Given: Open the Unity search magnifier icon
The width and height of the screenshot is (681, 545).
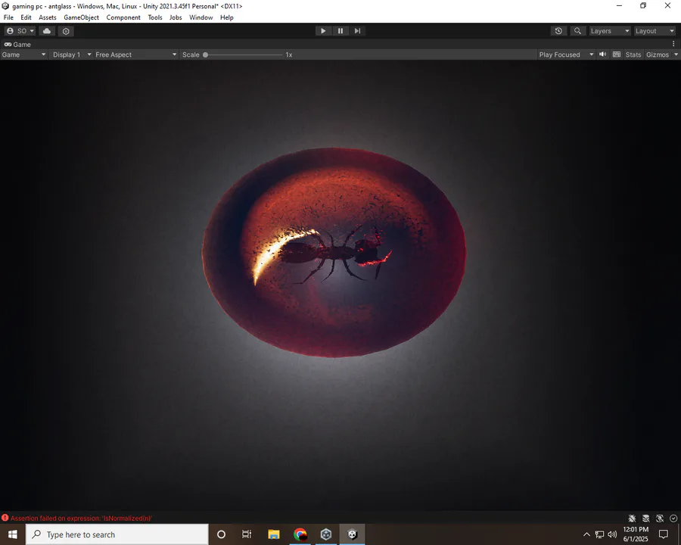Looking at the screenshot, I should click(577, 31).
